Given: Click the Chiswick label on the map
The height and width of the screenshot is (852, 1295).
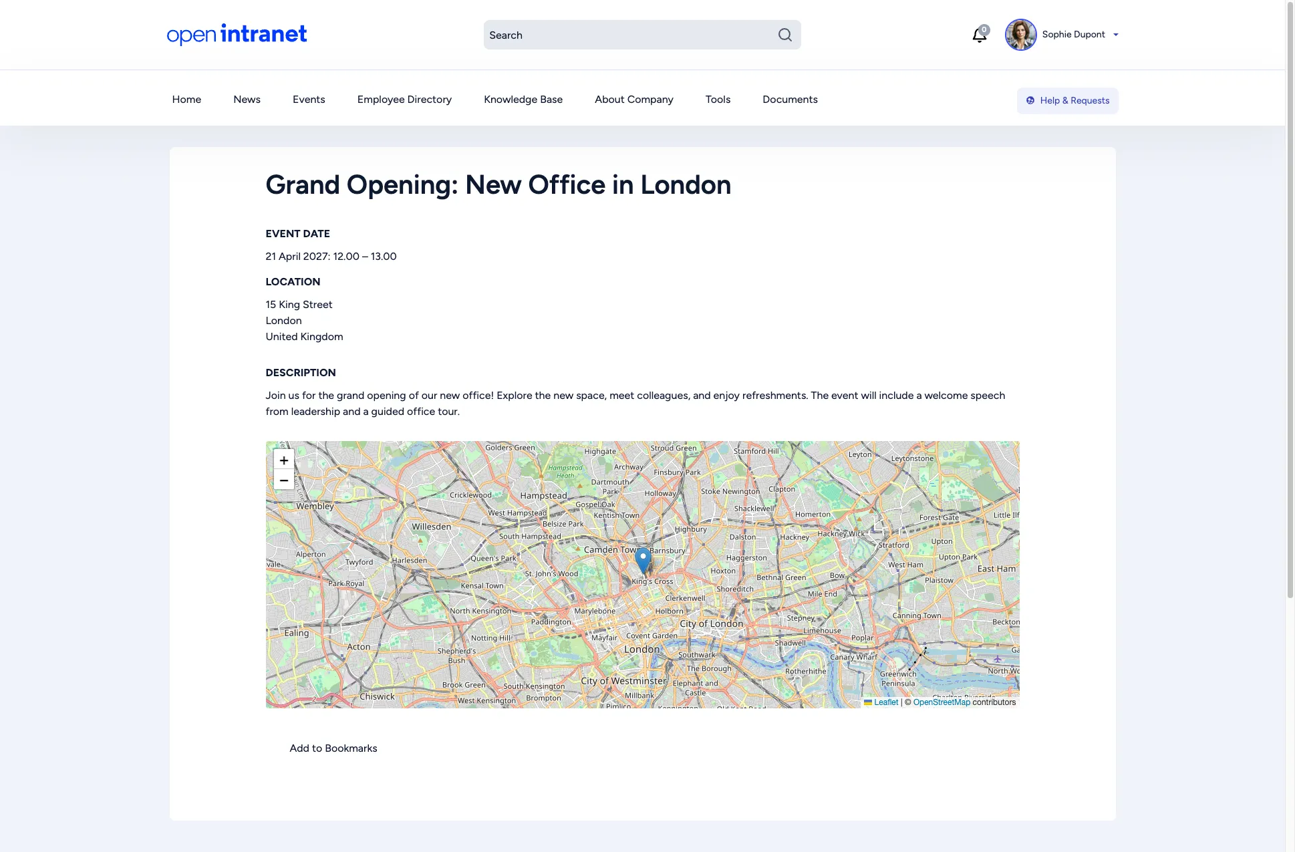Looking at the screenshot, I should click(378, 696).
